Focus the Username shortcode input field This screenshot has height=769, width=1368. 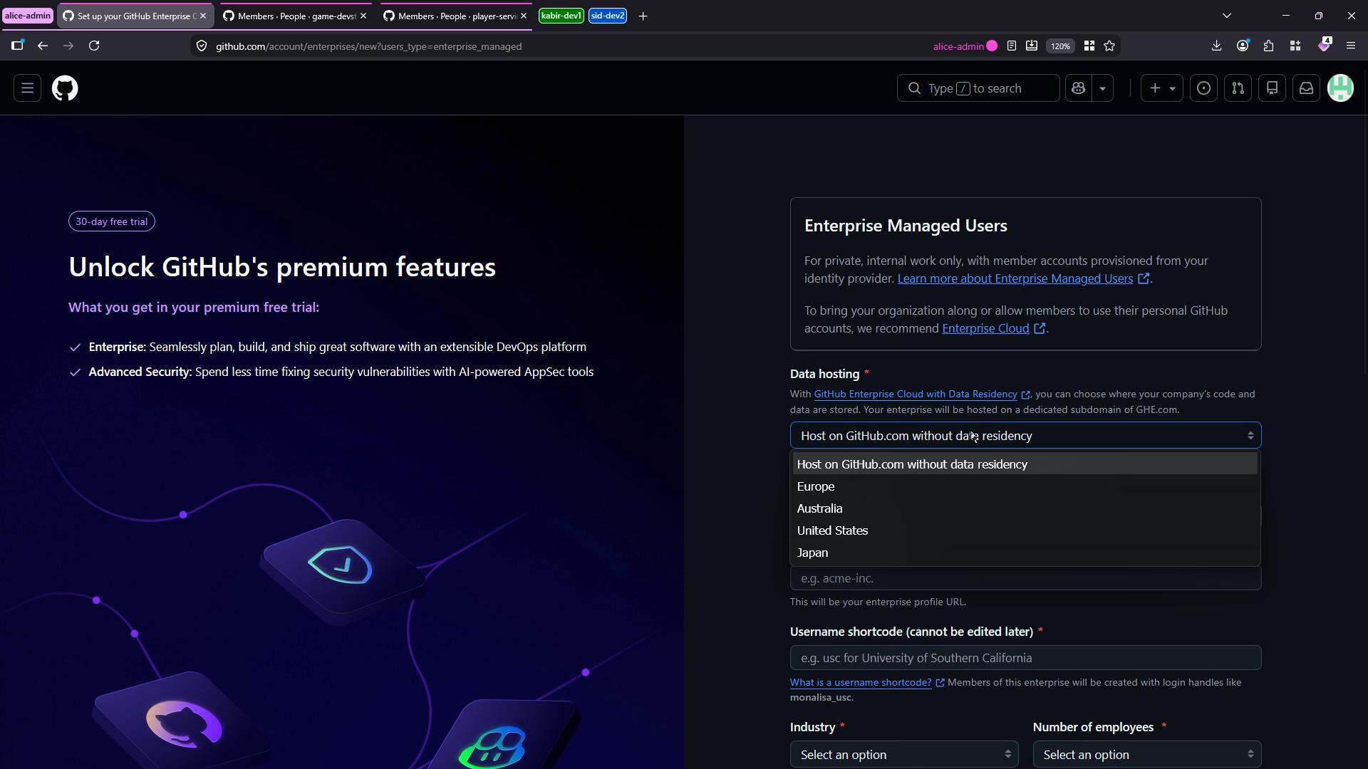coord(1025,658)
